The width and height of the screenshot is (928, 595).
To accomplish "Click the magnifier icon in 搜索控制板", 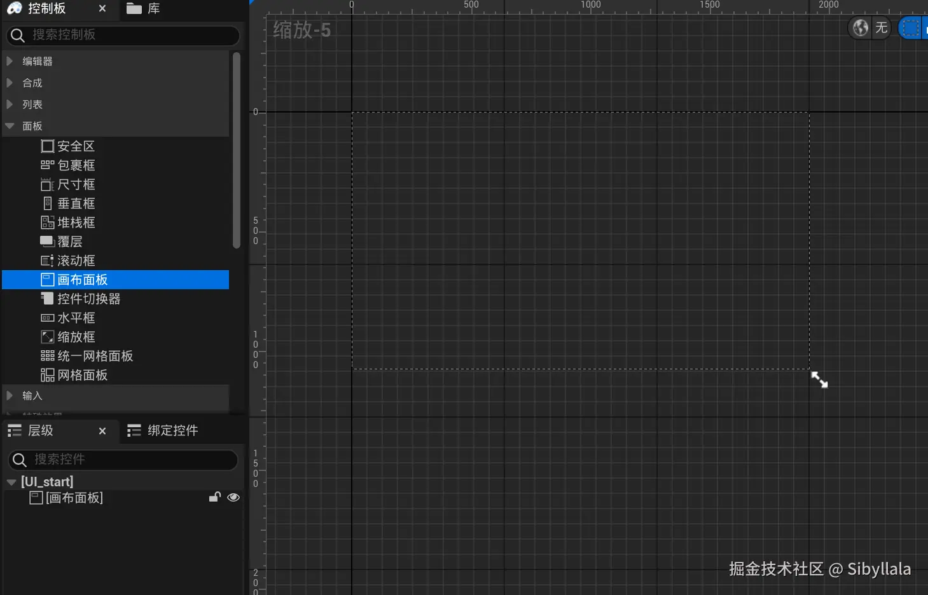I will coord(18,36).
